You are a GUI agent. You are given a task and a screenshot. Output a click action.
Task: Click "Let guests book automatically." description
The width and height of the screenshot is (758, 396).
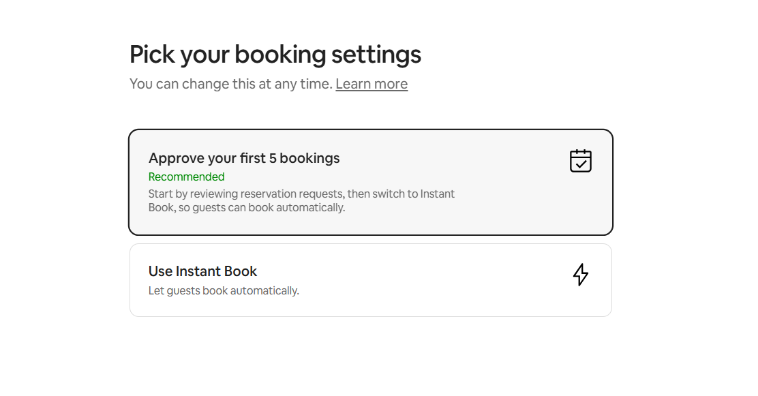(224, 291)
